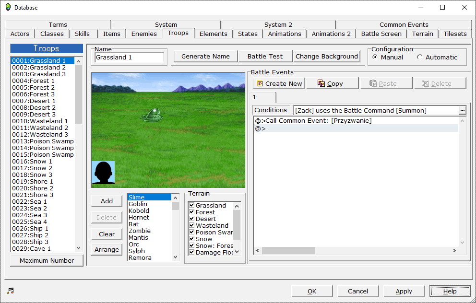Toggle the Poison Swamp terrain checkbox
Screen dimensions: 476x303
(x=191, y=232)
